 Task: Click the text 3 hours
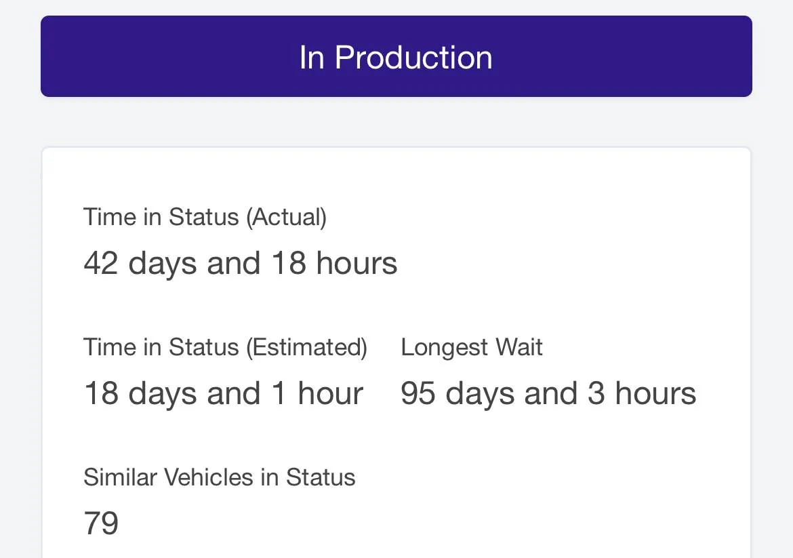tap(642, 394)
